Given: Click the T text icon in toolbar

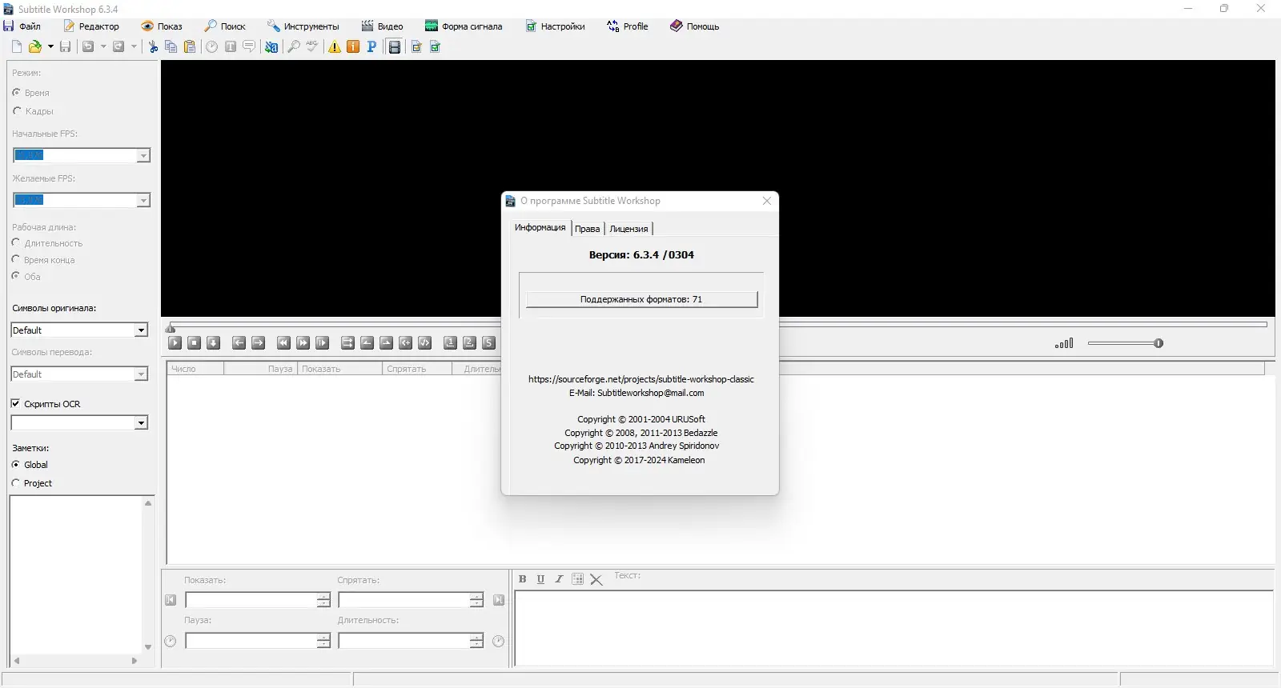Looking at the screenshot, I should click(231, 47).
